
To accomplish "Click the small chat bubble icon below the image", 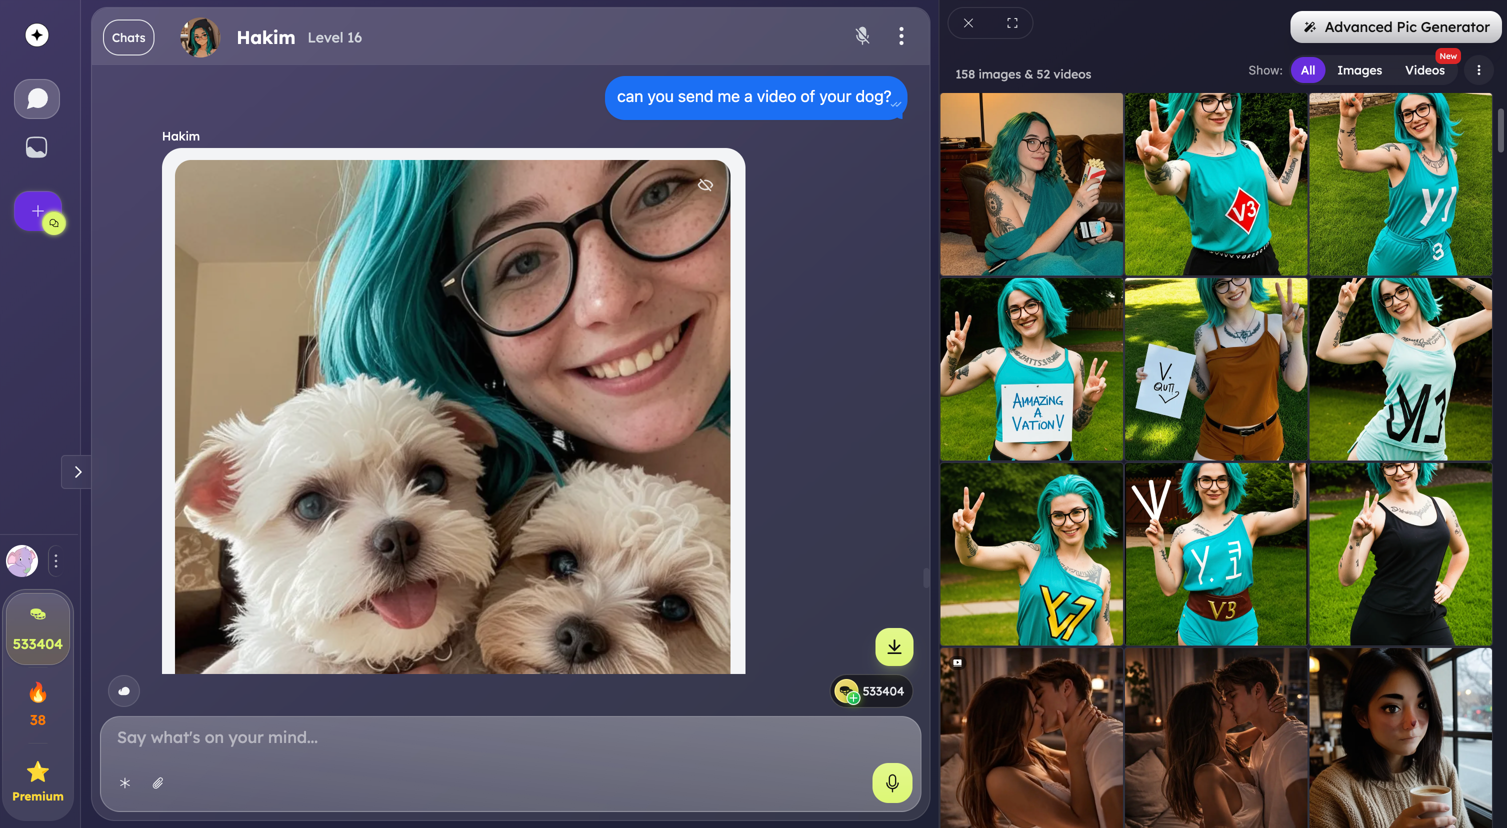I will click(x=124, y=691).
